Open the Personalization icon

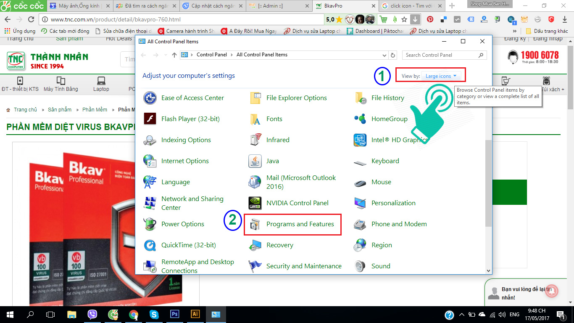360,203
